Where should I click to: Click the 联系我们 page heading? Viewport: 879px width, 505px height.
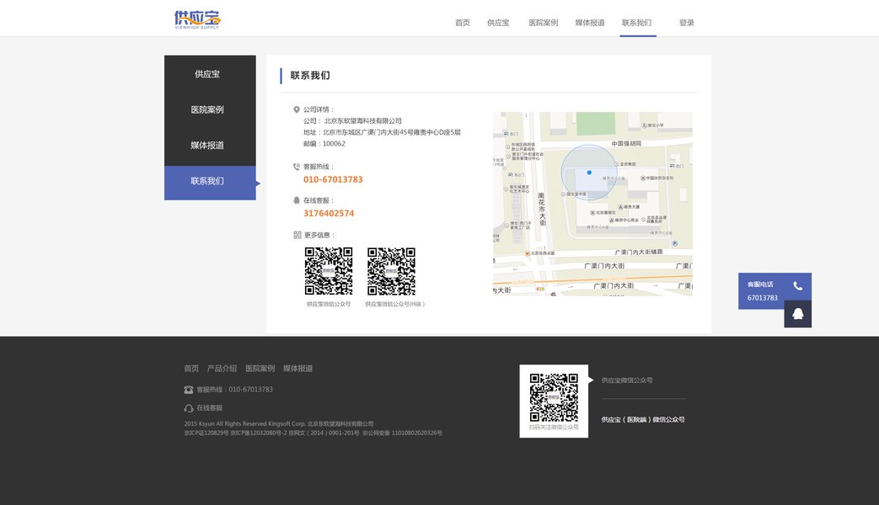(x=310, y=76)
